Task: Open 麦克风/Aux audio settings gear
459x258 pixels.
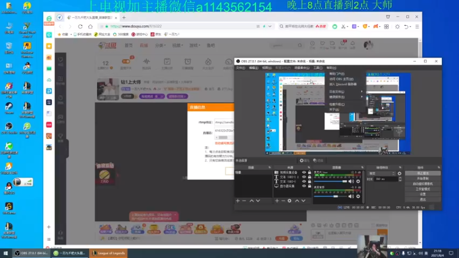Action: (x=358, y=181)
